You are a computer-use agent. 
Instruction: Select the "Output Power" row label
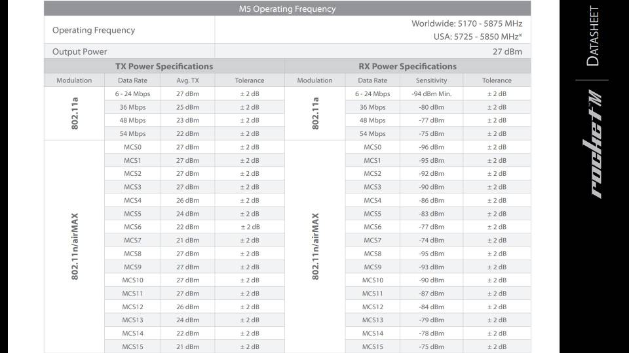tap(79, 52)
